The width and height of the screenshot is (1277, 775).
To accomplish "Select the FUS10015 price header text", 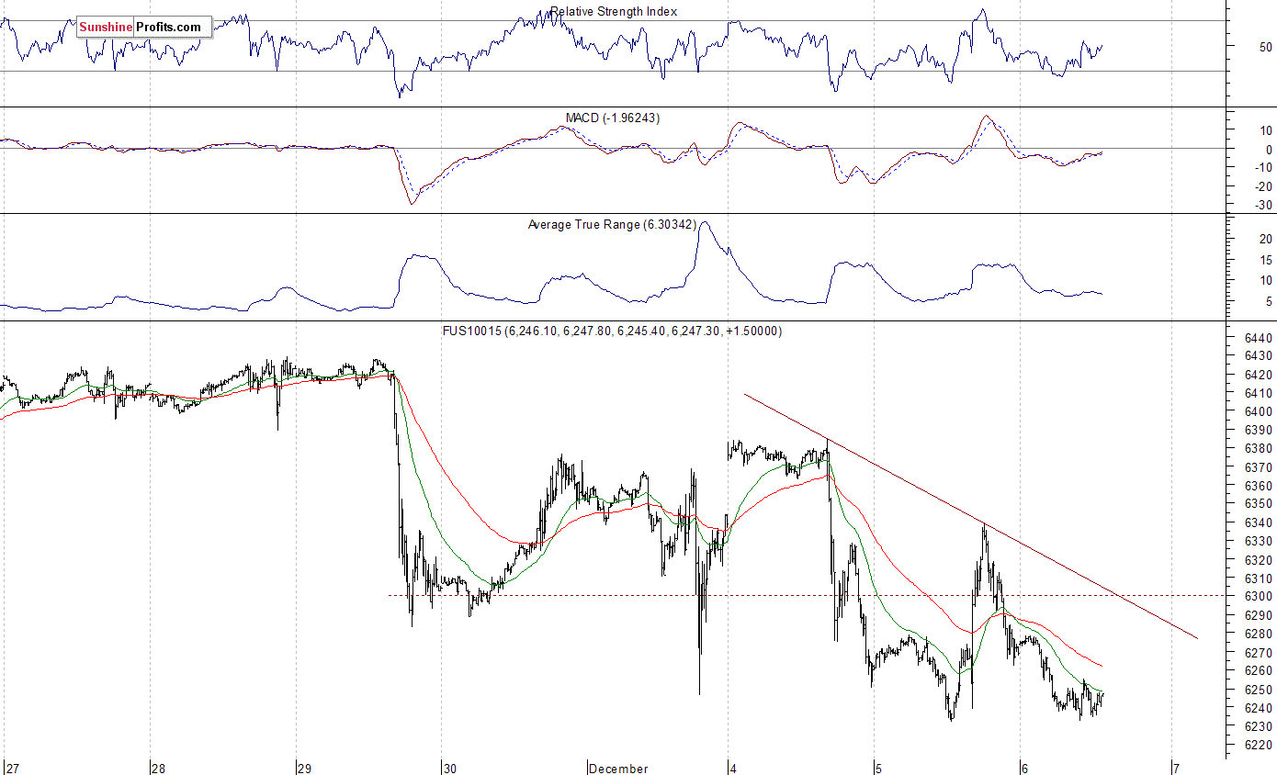I will coord(612,331).
